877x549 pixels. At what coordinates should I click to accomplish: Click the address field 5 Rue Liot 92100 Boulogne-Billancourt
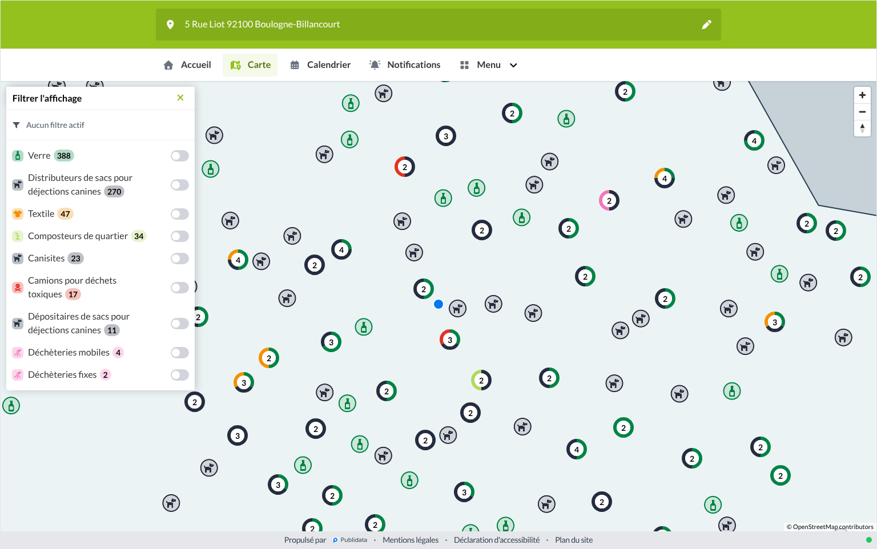click(438, 25)
